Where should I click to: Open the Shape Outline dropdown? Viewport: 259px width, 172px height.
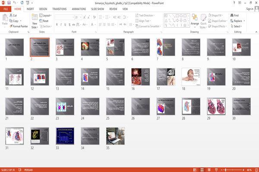coord(218,21)
